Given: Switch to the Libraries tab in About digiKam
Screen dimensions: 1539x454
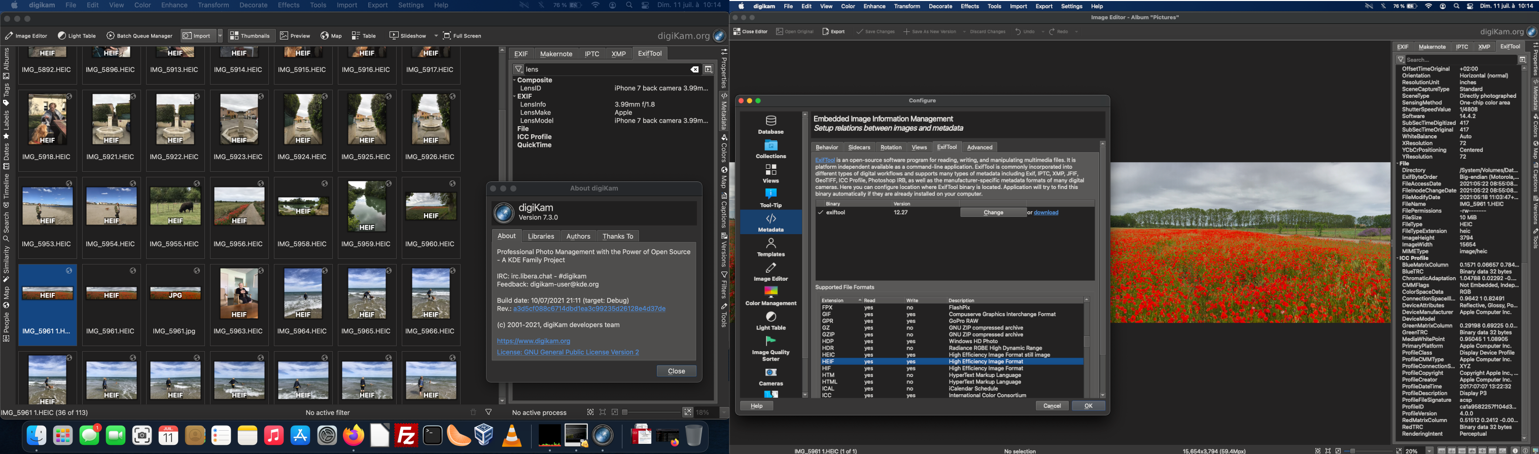Looking at the screenshot, I should tap(541, 236).
